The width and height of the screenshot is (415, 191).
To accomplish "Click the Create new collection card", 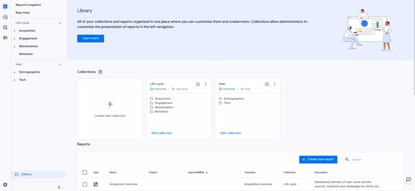I will 110,109.
